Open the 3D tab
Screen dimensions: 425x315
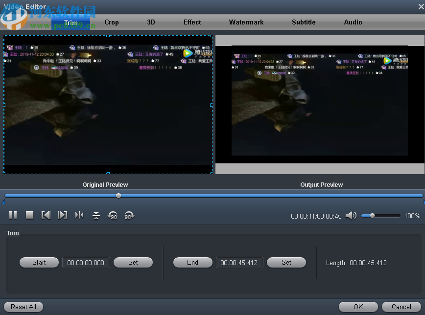(x=151, y=22)
